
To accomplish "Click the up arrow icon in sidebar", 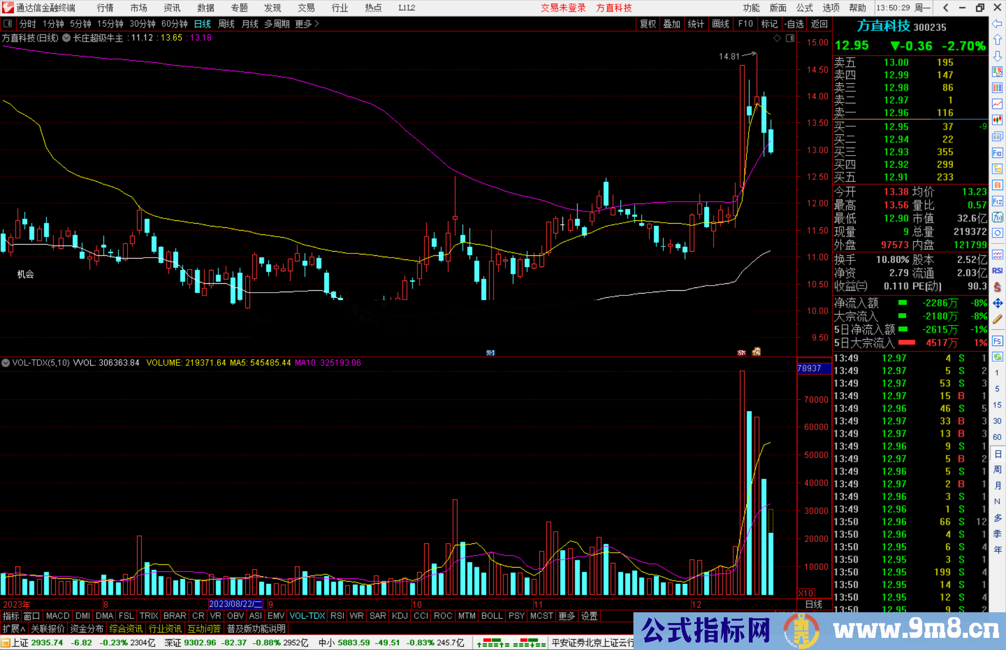I will point(997,40).
